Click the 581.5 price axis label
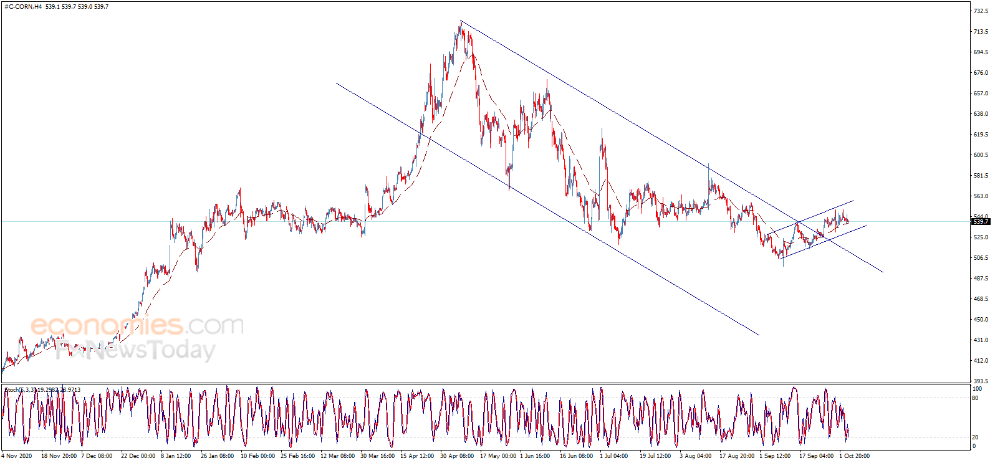 point(981,176)
